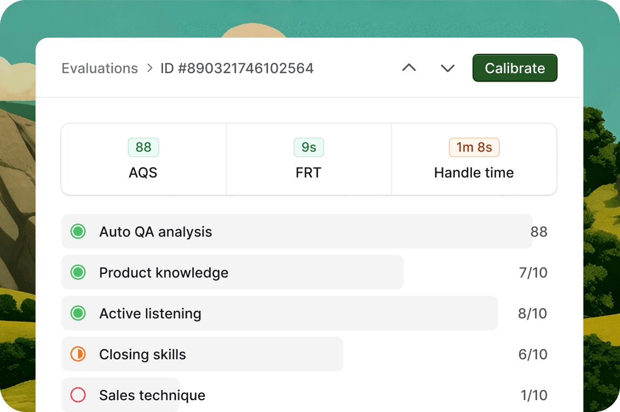Open the AQS score badge showing 88

click(x=143, y=147)
